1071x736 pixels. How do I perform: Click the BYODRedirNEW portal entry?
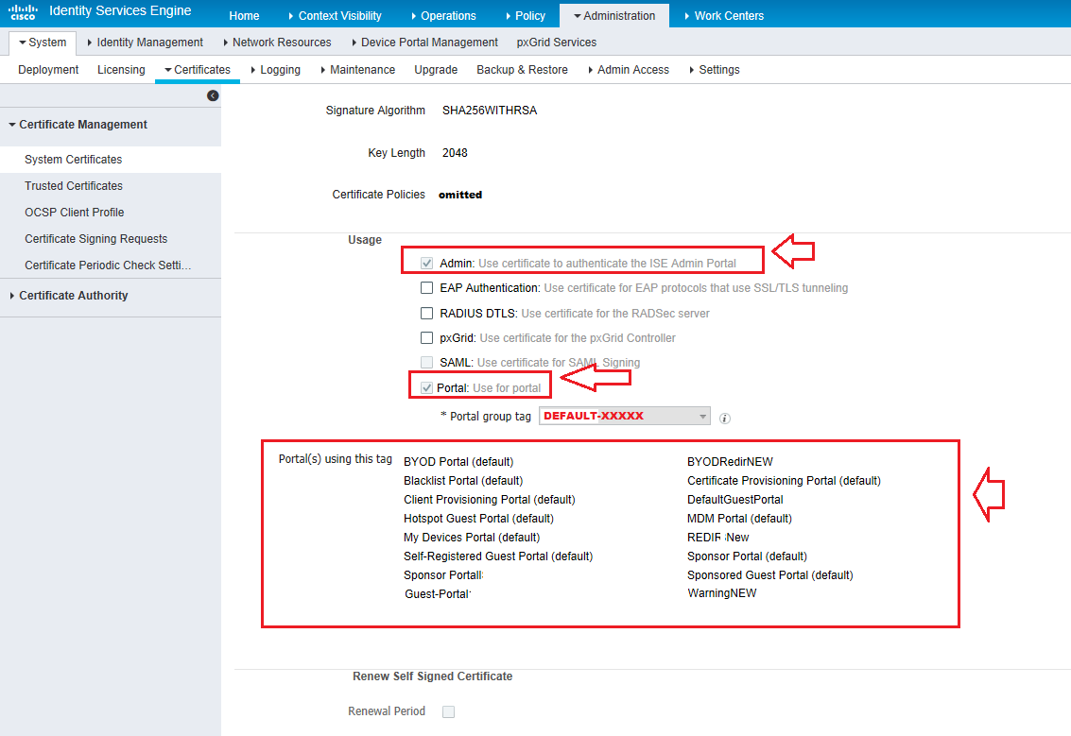pos(730,462)
